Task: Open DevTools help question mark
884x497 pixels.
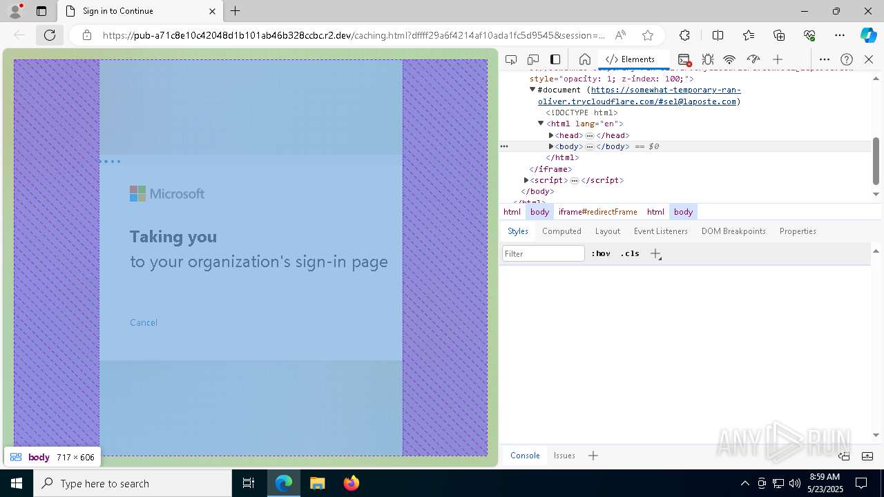Action: (847, 59)
